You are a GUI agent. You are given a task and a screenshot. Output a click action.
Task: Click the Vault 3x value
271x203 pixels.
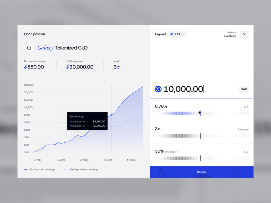(x=117, y=67)
